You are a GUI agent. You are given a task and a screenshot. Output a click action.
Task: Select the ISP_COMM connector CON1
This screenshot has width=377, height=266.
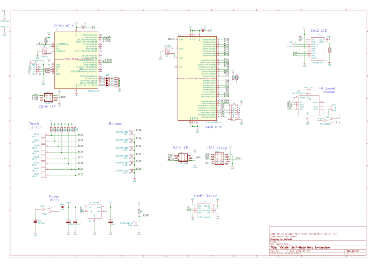click(48, 97)
